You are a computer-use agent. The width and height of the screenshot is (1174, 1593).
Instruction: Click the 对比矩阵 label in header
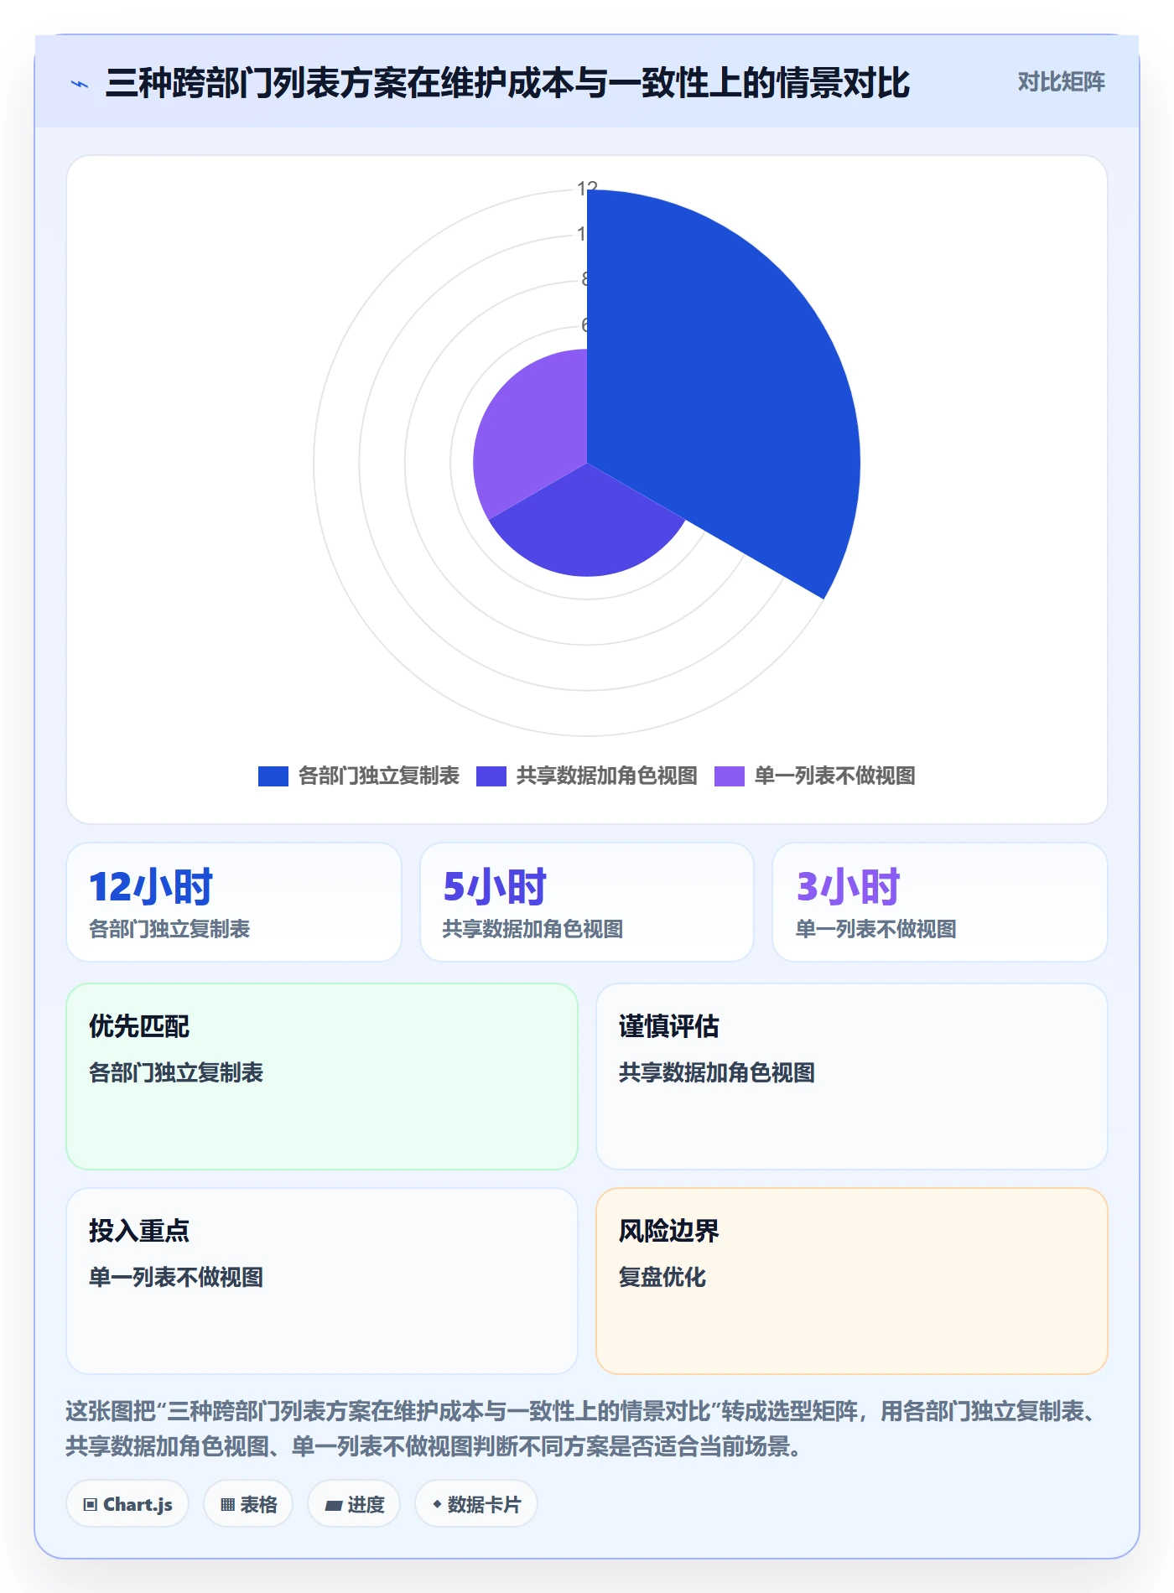(x=1061, y=82)
